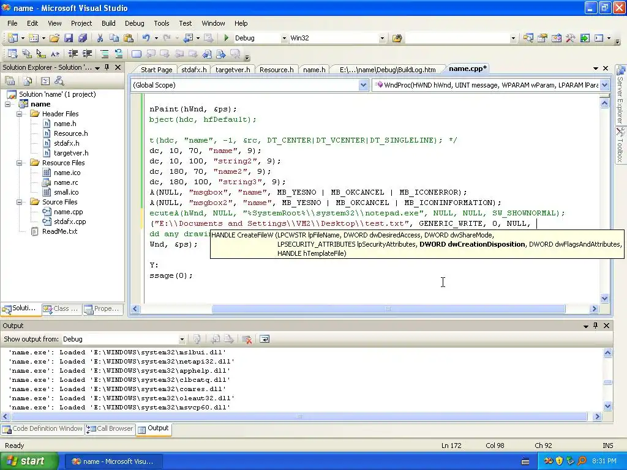
Task: Click the New Project toolbar icon
Action: pos(12,38)
